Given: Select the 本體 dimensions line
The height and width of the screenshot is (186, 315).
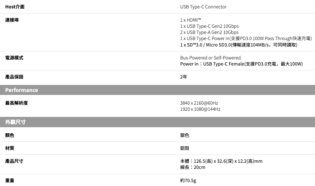Looking at the screenshot, I should (x=221, y=161).
